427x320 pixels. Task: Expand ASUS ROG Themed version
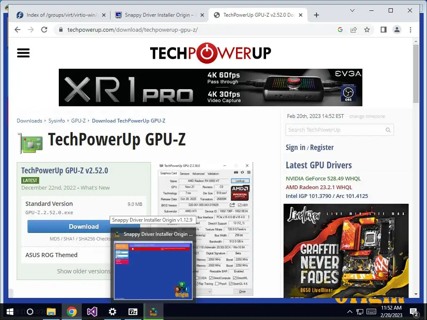click(51, 255)
